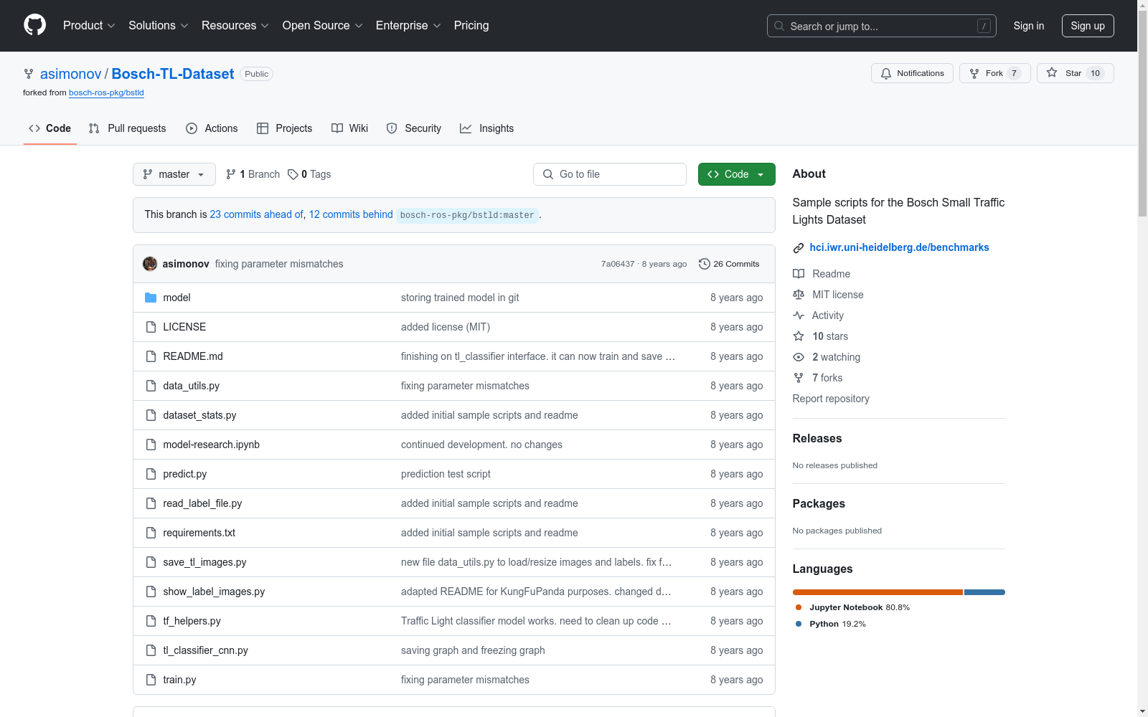The width and height of the screenshot is (1148, 717).
Task: Open the tl_classifier_cnn.py file
Action: click(x=205, y=650)
